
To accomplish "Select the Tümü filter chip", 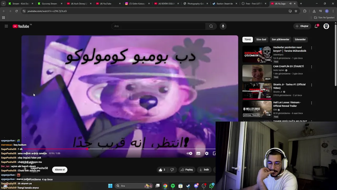I will (x=247, y=40).
